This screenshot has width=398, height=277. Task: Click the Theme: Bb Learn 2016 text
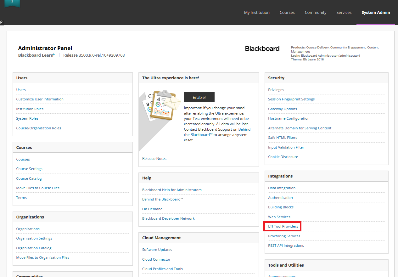click(x=307, y=59)
